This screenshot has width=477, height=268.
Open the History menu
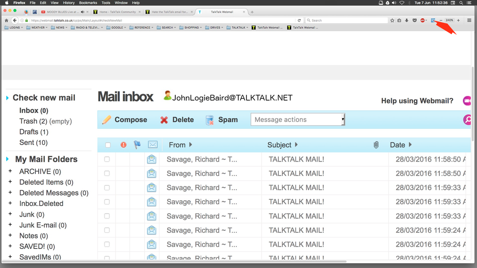pyautogui.click(x=68, y=3)
